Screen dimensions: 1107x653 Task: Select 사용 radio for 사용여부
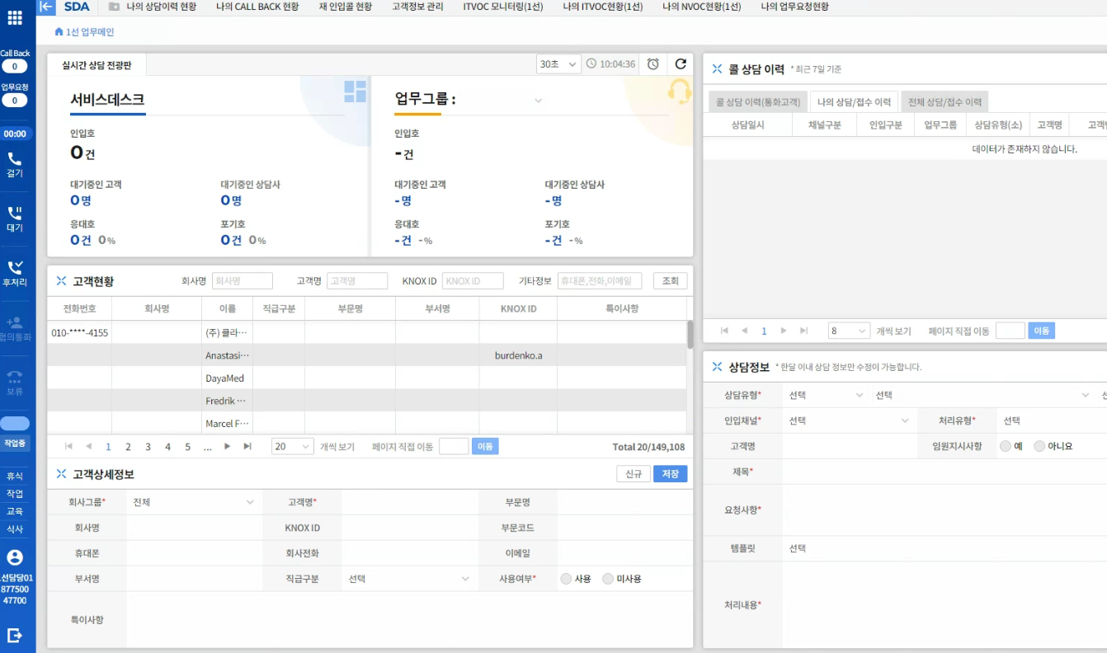pos(566,579)
